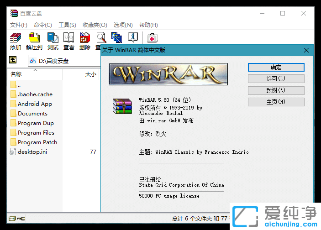Go up one level with arrow icon
Viewport: 321px width, 230px height.
pyautogui.click(x=14, y=60)
